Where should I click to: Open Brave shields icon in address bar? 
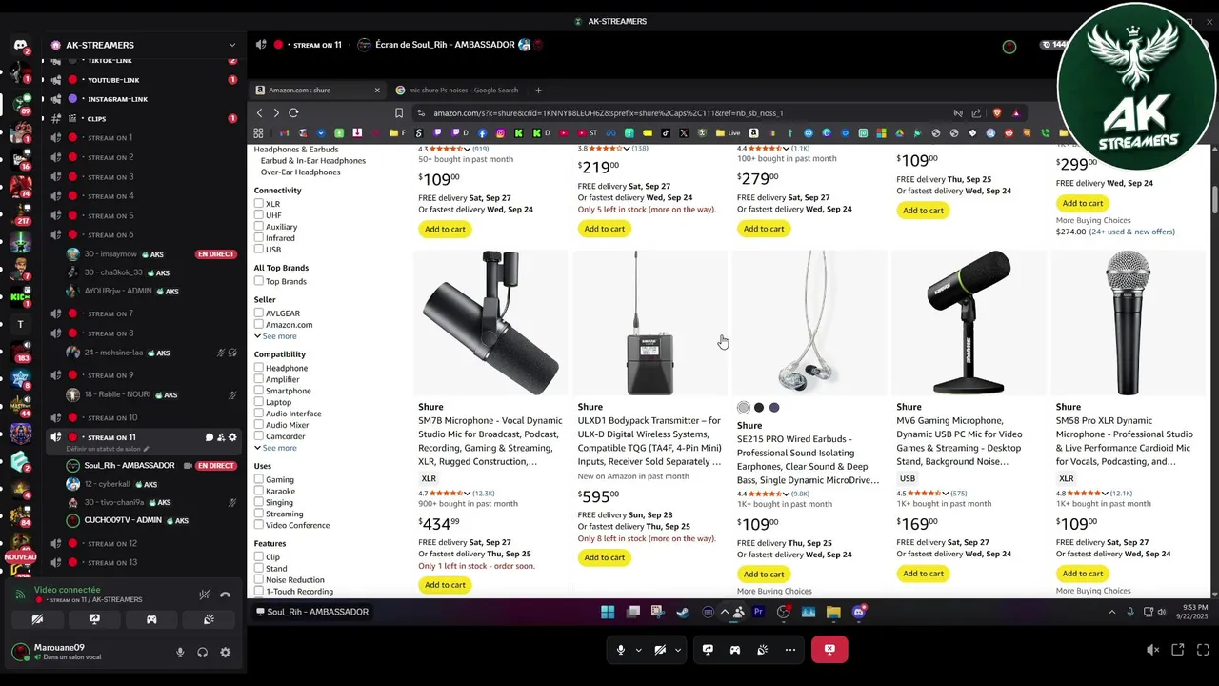[996, 112]
